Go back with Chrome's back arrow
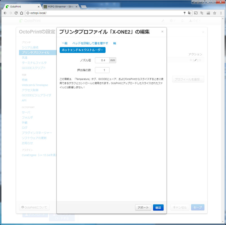The width and height of the screenshot is (226, 225). [5, 13]
